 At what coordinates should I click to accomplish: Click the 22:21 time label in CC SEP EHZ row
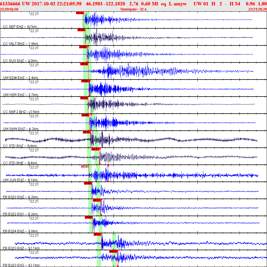(34, 14)
